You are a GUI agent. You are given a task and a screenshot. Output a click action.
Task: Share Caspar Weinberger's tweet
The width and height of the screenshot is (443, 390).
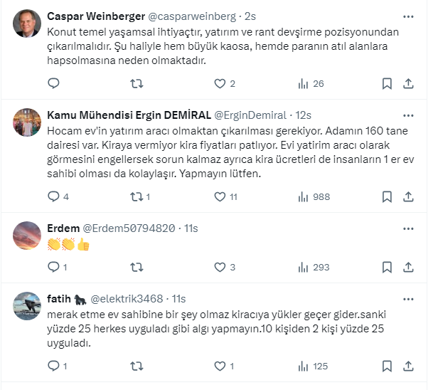point(408,83)
